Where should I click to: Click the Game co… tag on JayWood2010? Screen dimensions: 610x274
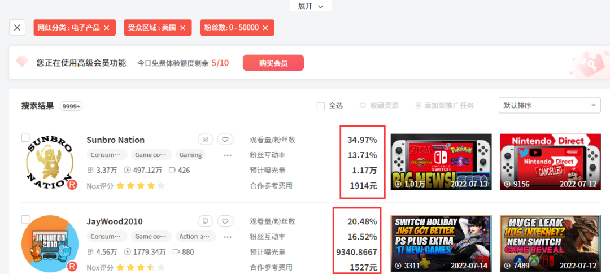151,237
